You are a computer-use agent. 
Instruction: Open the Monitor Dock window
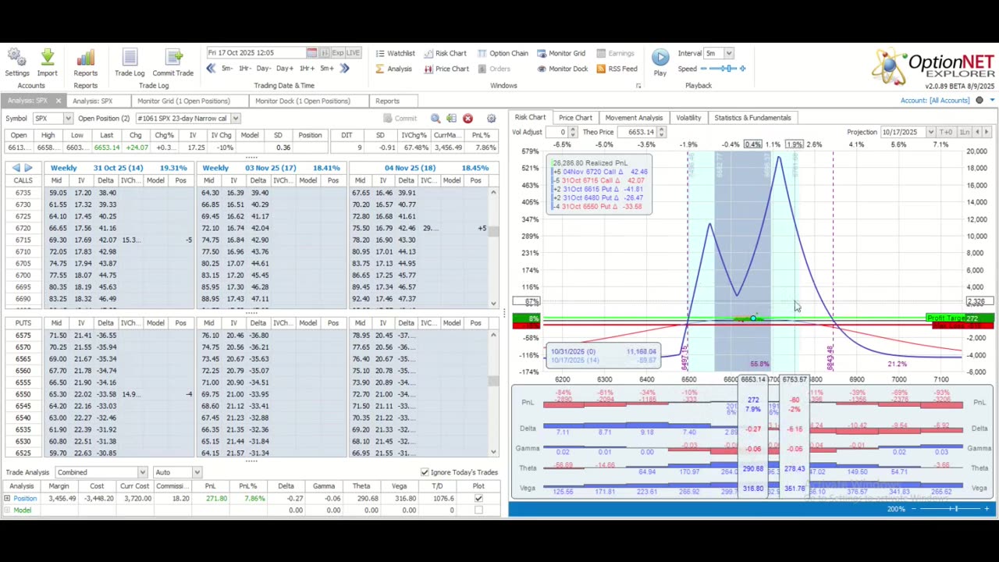(x=562, y=69)
